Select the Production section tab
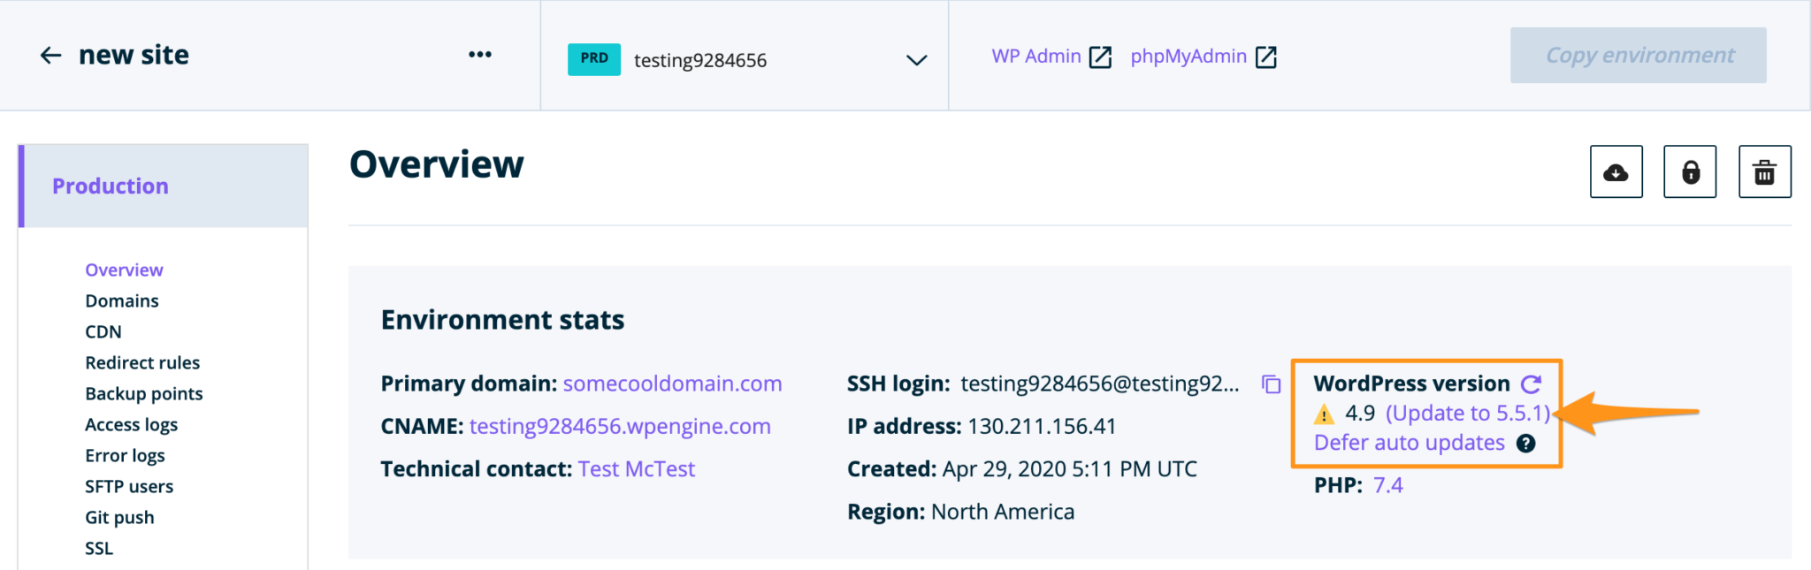This screenshot has width=1811, height=570. click(x=111, y=186)
